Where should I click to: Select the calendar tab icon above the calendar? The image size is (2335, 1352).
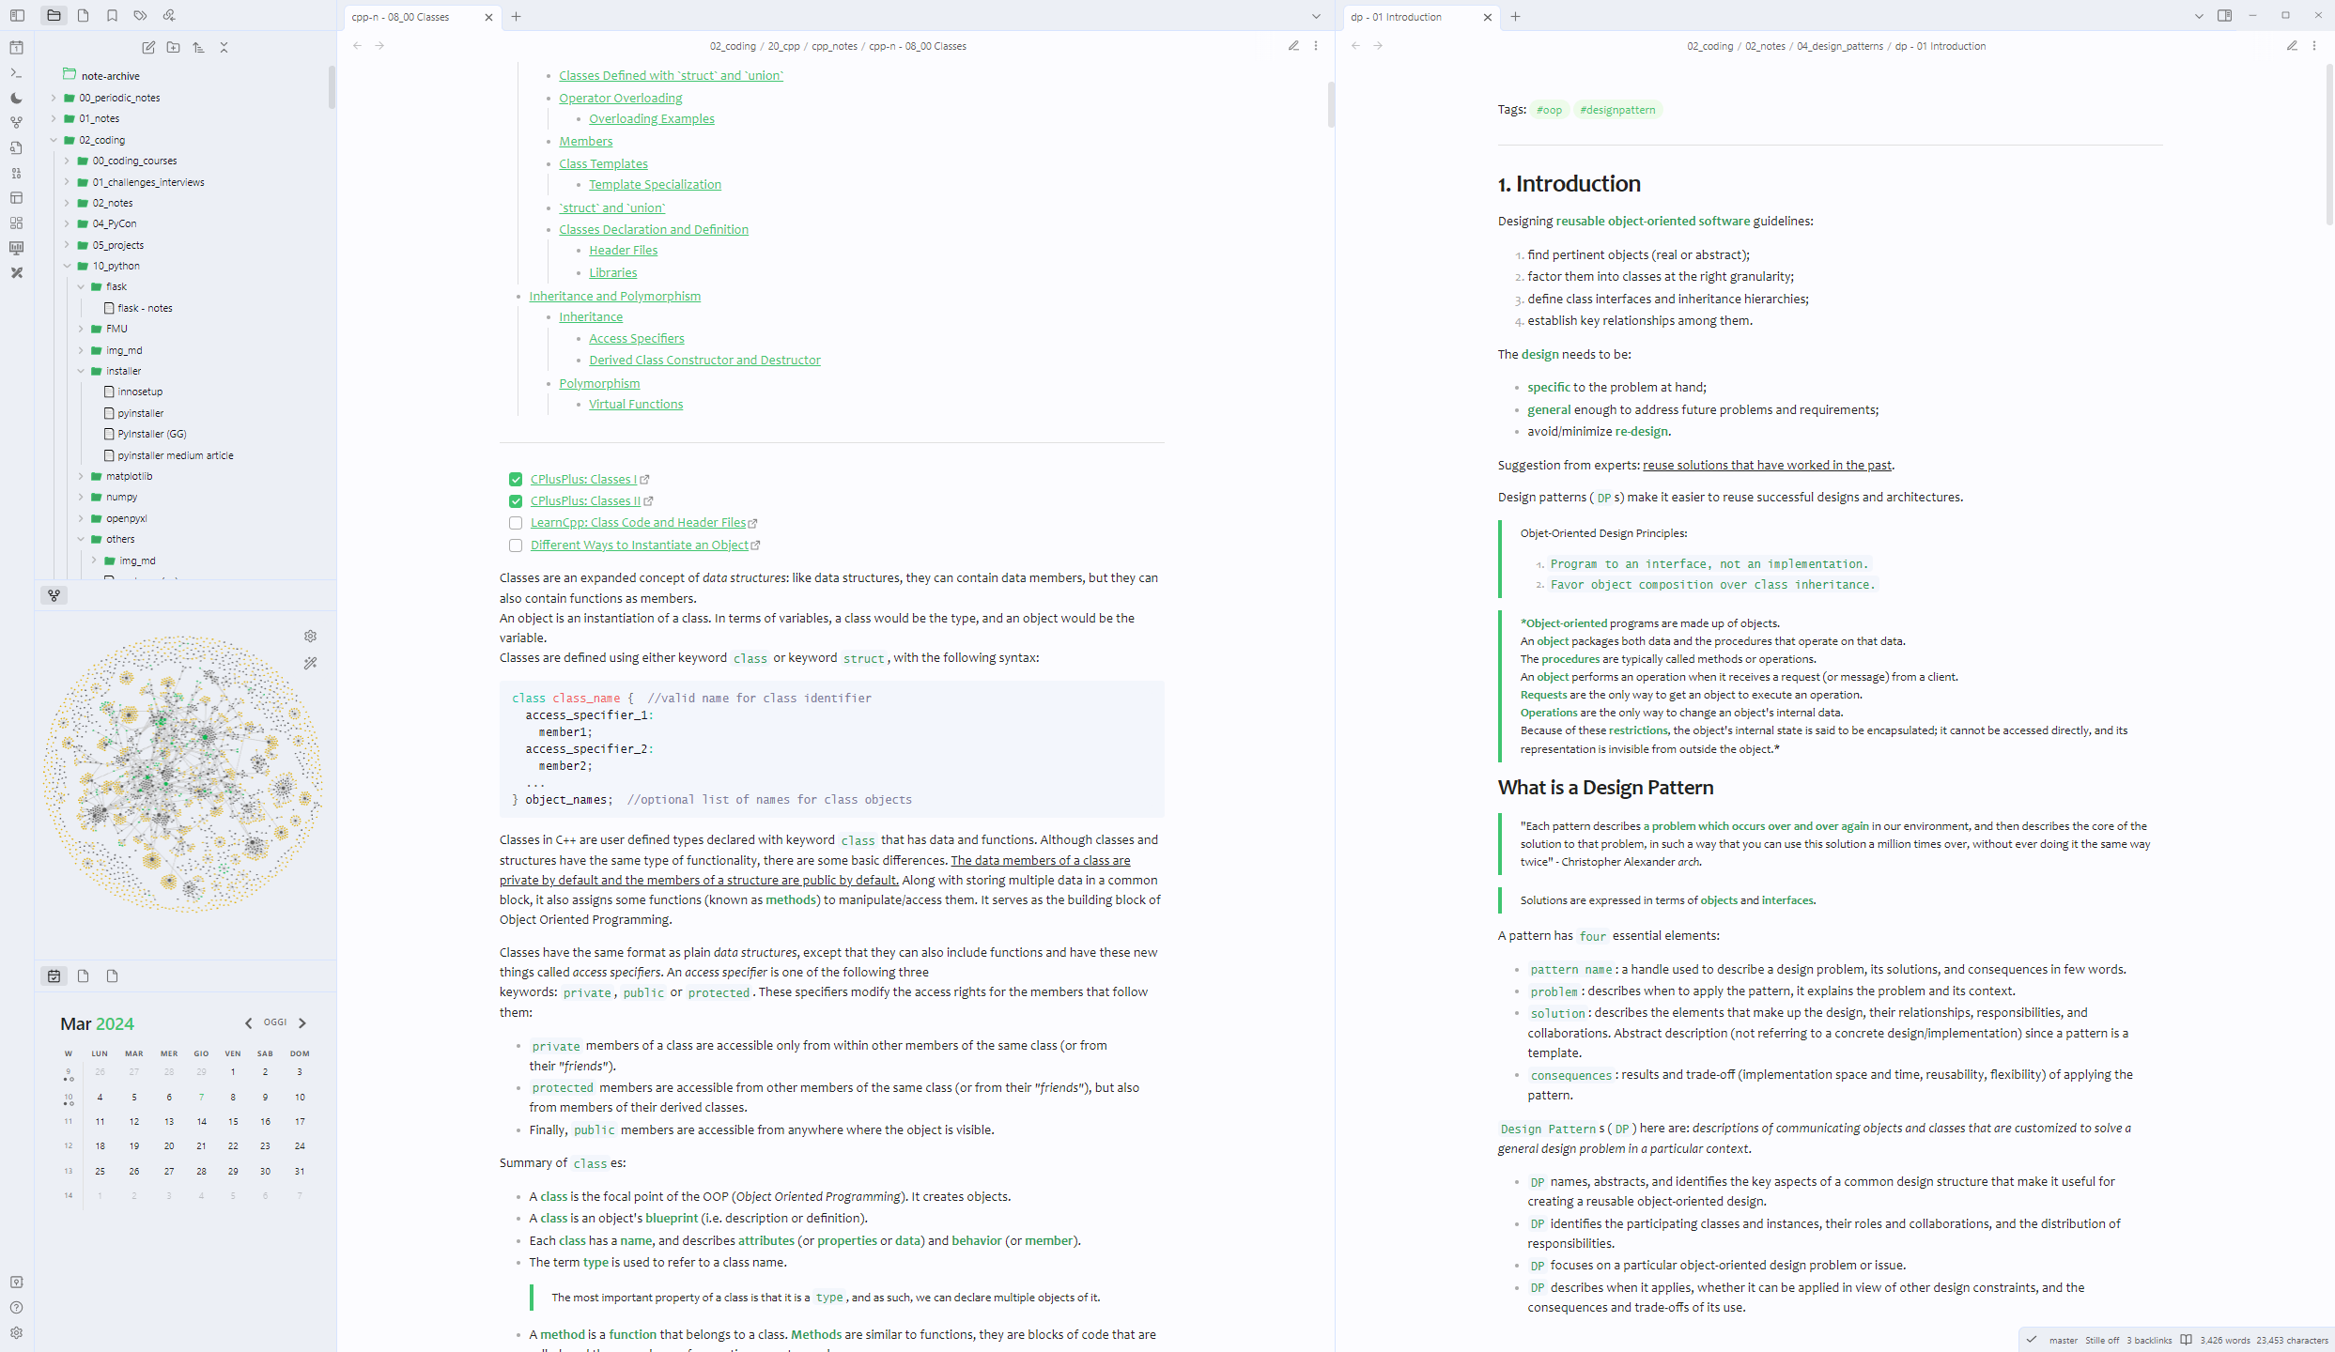coord(54,976)
